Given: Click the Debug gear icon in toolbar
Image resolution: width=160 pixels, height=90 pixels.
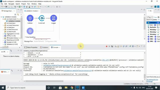Looking at the screenshot, I should [x=15, y=7].
